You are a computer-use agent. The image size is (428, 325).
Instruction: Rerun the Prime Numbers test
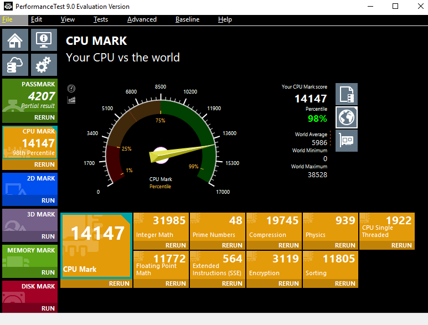pyautogui.click(x=218, y=245)
